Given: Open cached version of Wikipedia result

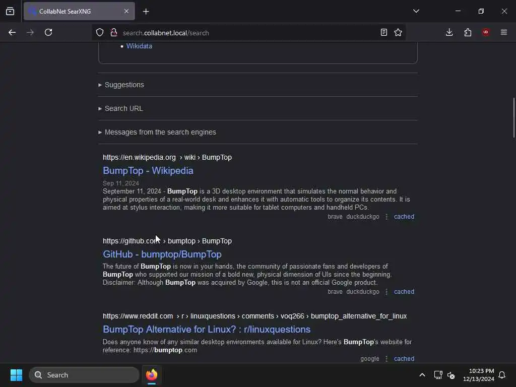Looking at the screenshot, I should point(404,217).
